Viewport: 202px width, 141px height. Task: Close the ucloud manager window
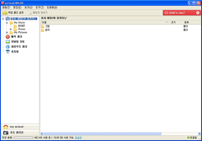[x=199, y=3]
